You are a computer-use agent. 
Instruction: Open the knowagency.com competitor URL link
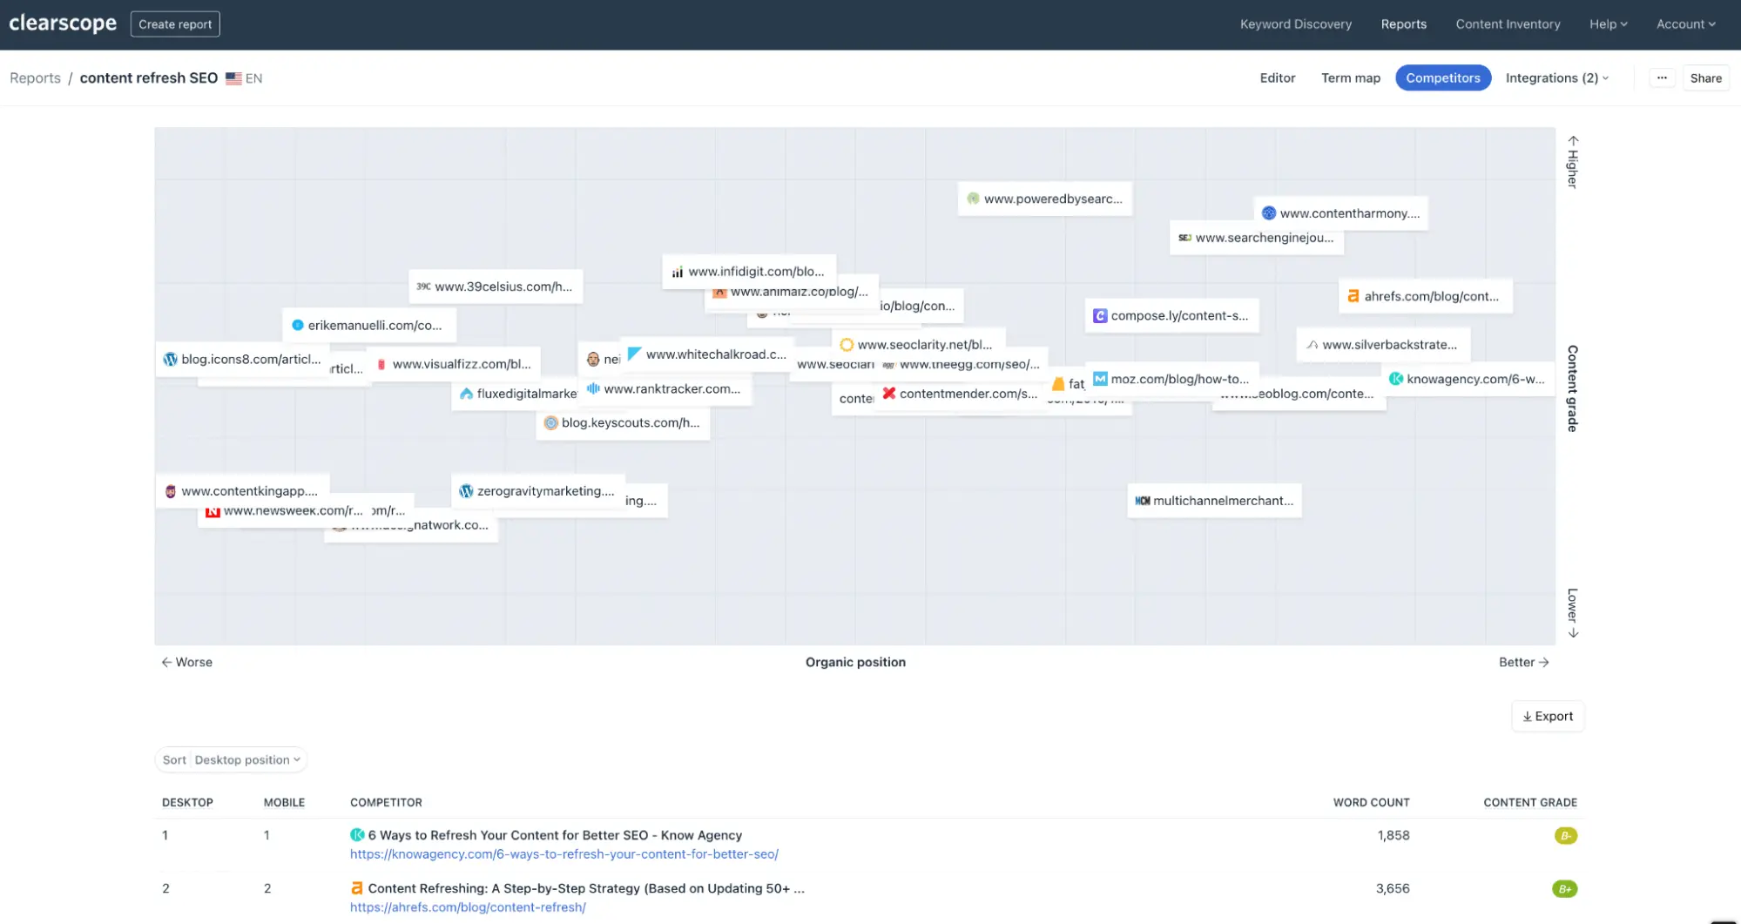point(564,854)
